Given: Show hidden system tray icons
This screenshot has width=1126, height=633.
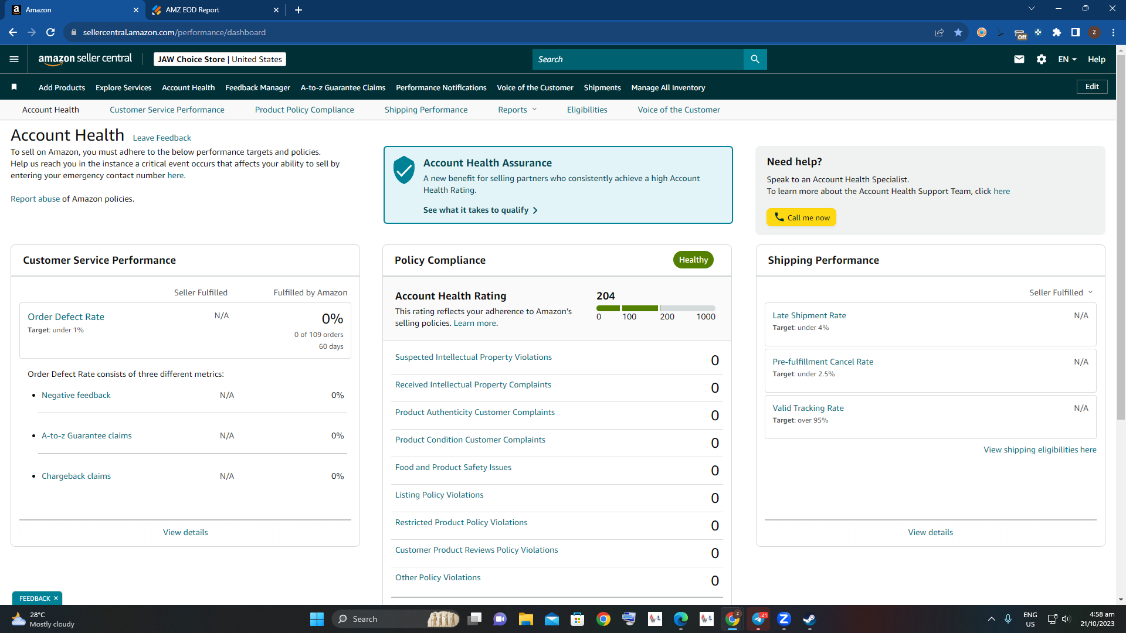Looking at the screenshot, I should [x=992, y=619].
